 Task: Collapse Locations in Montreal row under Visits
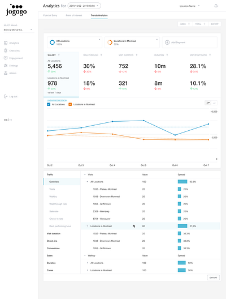point(88,226)
